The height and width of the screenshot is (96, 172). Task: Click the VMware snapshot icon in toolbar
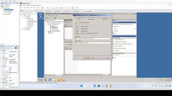pyautogui.click(x=51, y=8)
